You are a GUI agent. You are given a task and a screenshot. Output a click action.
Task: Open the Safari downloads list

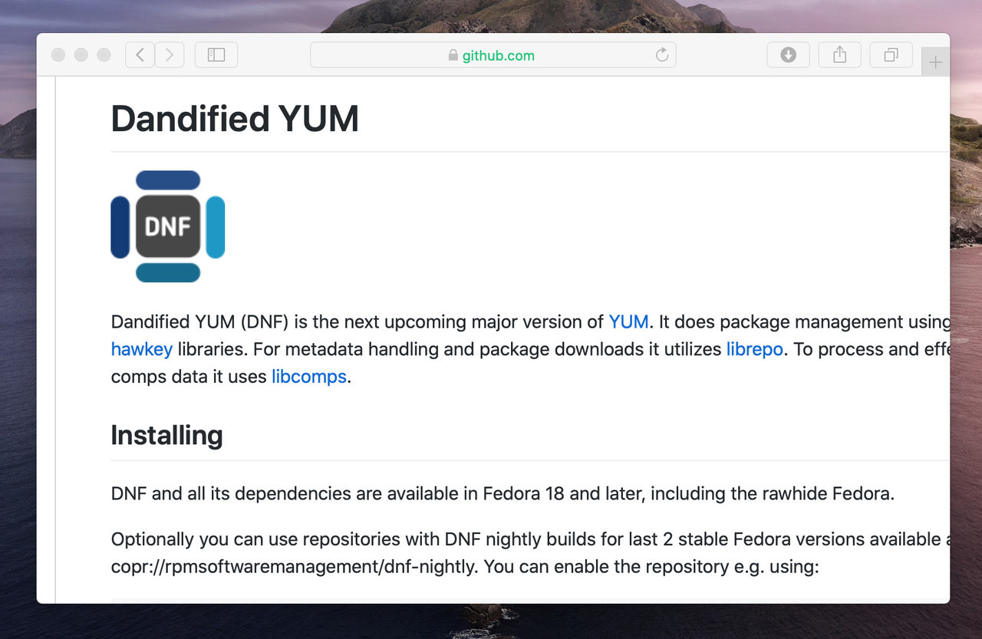point(788,55)
